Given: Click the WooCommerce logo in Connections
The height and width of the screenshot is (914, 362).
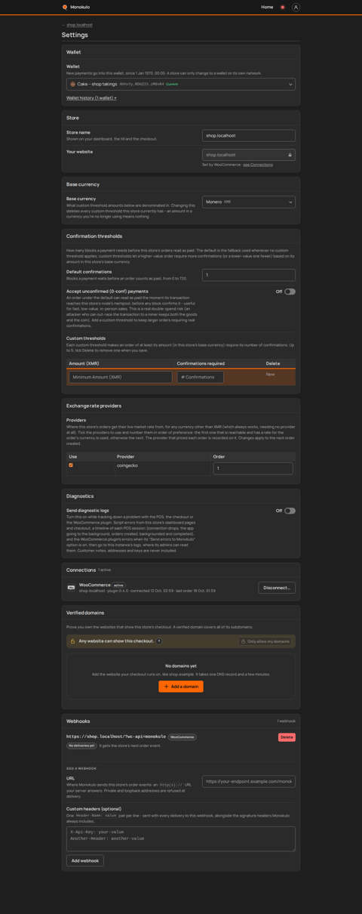Looking at the screenshot, I should [x=72, y=587].
